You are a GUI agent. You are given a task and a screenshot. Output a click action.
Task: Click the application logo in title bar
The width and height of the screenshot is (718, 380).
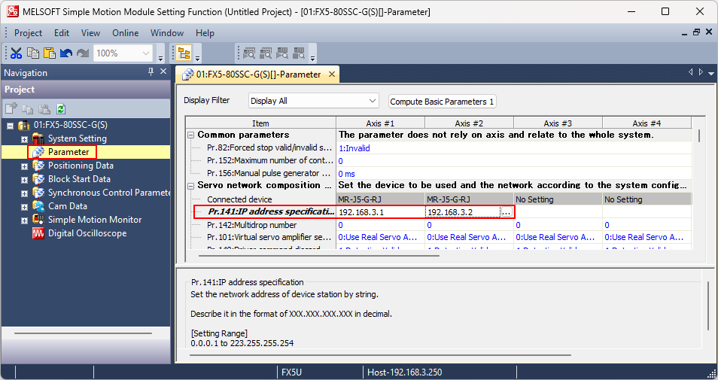click(x=13, y=11)
